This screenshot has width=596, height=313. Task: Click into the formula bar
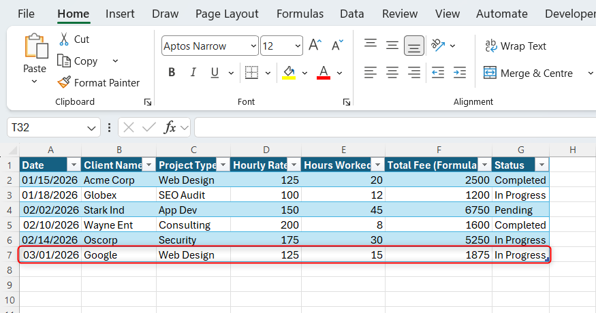point(395,127)
